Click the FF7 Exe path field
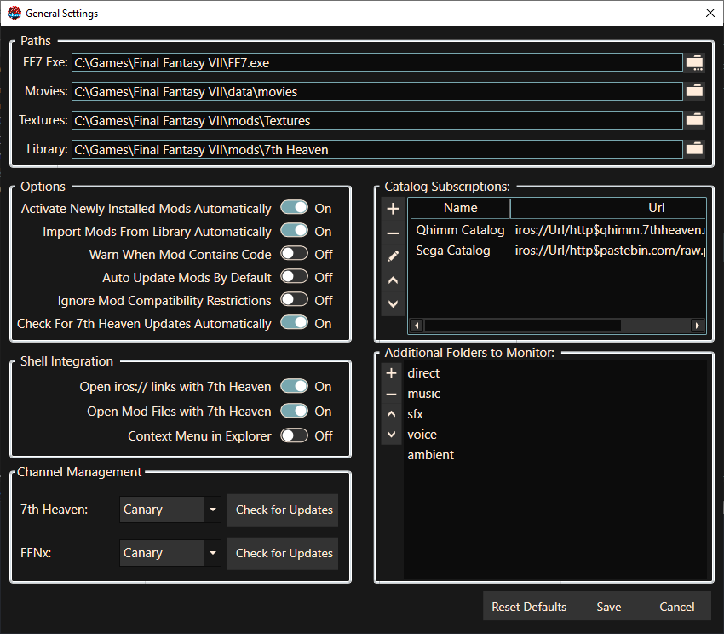 click(x=376, y=62)
